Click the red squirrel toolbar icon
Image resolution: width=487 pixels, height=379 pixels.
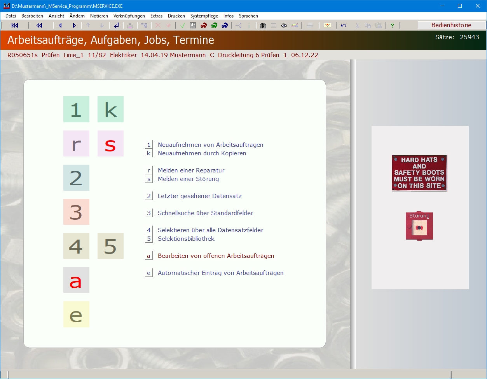203,26
